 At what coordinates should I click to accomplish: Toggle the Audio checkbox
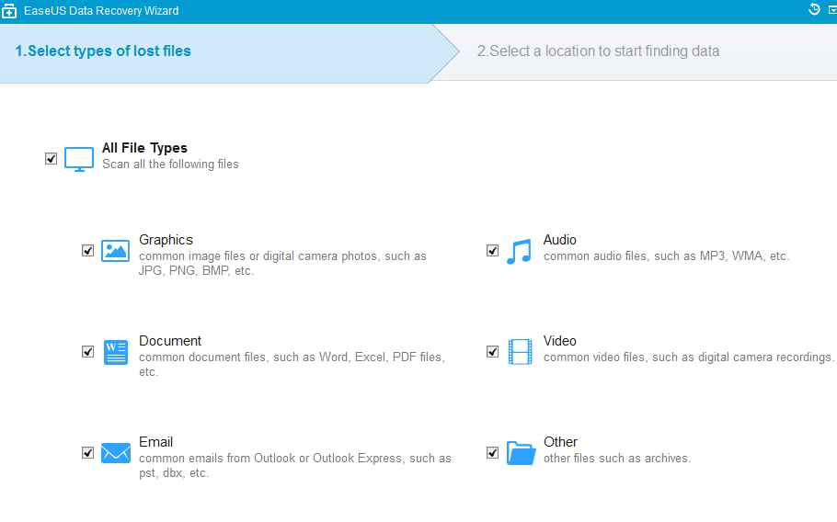(492, 250)
